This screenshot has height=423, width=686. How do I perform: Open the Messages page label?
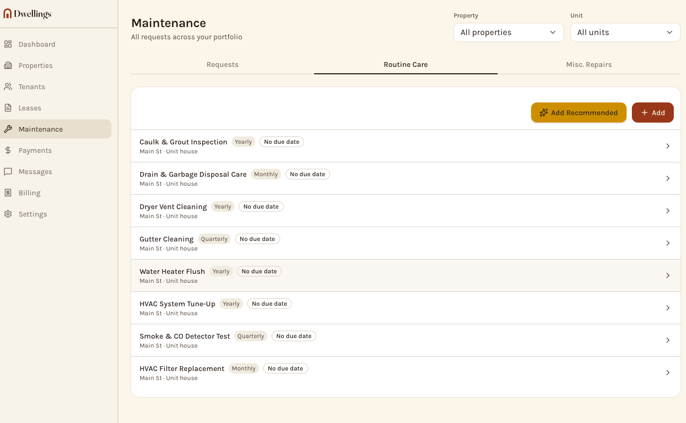pos(36,171)
